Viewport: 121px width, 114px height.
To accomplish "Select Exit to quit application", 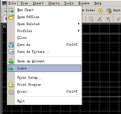I will click(x=45, y=101).
